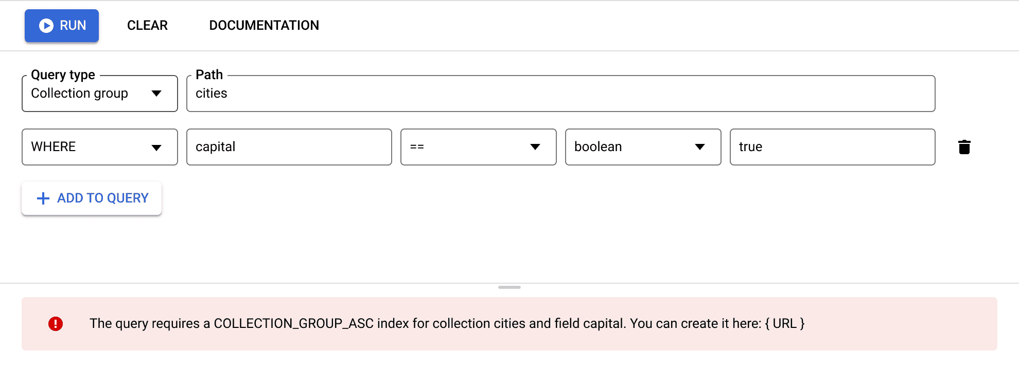Click the play icon on the RUN button
This screenshot has width=1019, height=368.
coord(46,26)
